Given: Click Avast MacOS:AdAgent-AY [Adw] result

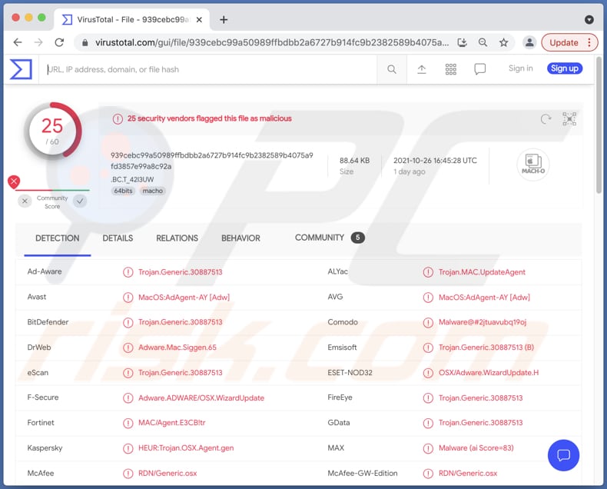Looking at the screenshot, I should pyautogui.click(x=184, y=298).
